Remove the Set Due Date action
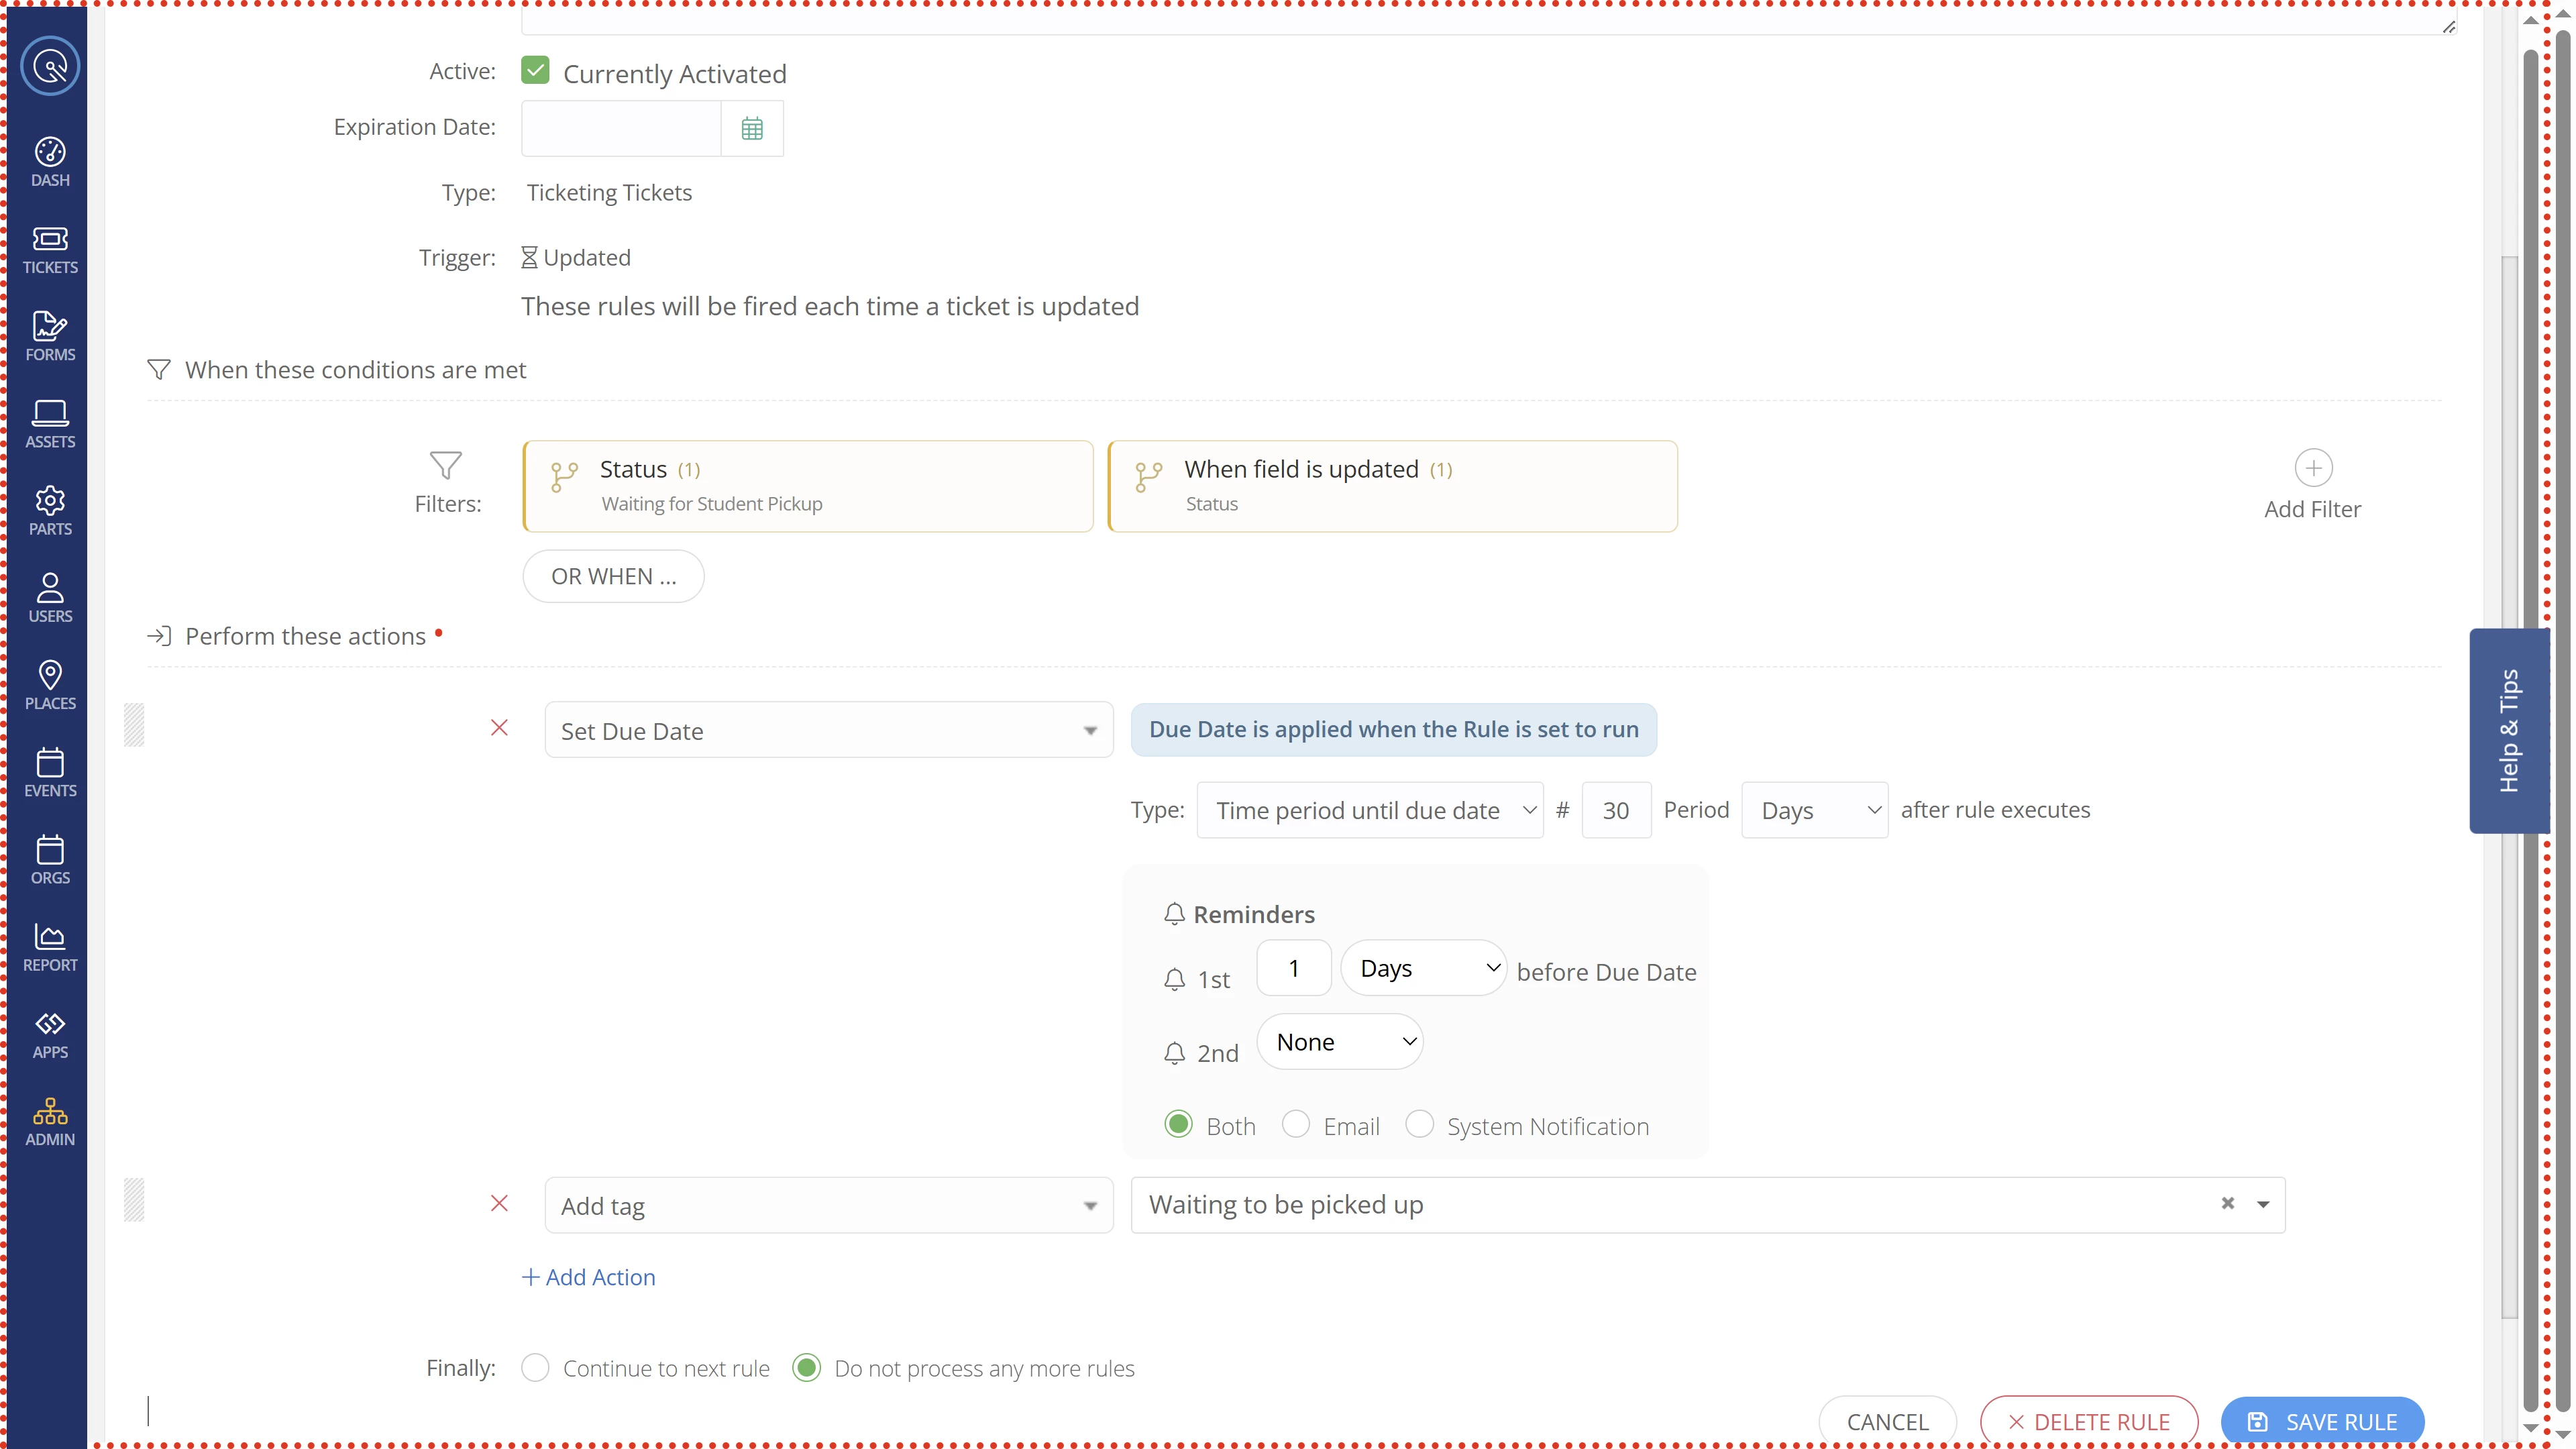Screen dimensions: 2576x1449 point(499,728)
